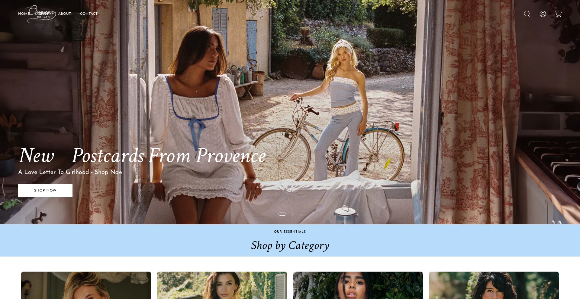View the shopping cart icon

[x=558, y=14]
